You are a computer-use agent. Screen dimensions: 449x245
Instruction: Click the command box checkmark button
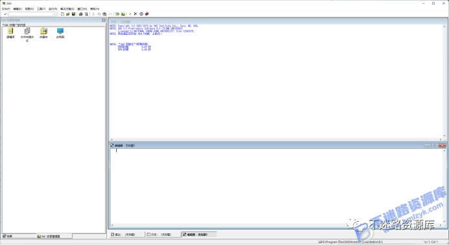click(5, 14)
